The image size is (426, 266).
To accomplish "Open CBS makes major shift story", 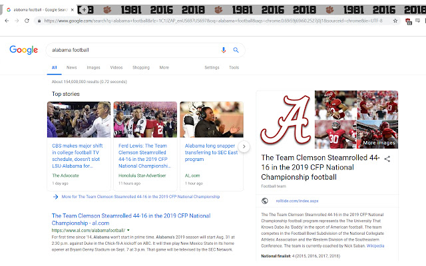I will pos(77,156).
